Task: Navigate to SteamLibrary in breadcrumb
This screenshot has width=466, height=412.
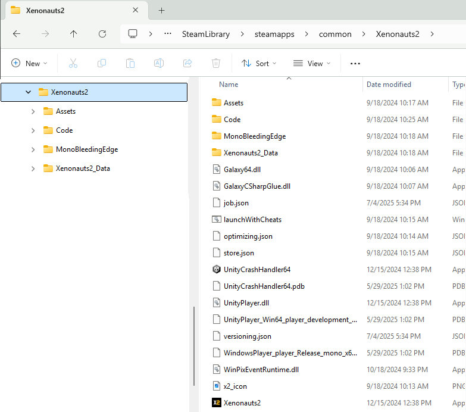Action: pos(206,34)
